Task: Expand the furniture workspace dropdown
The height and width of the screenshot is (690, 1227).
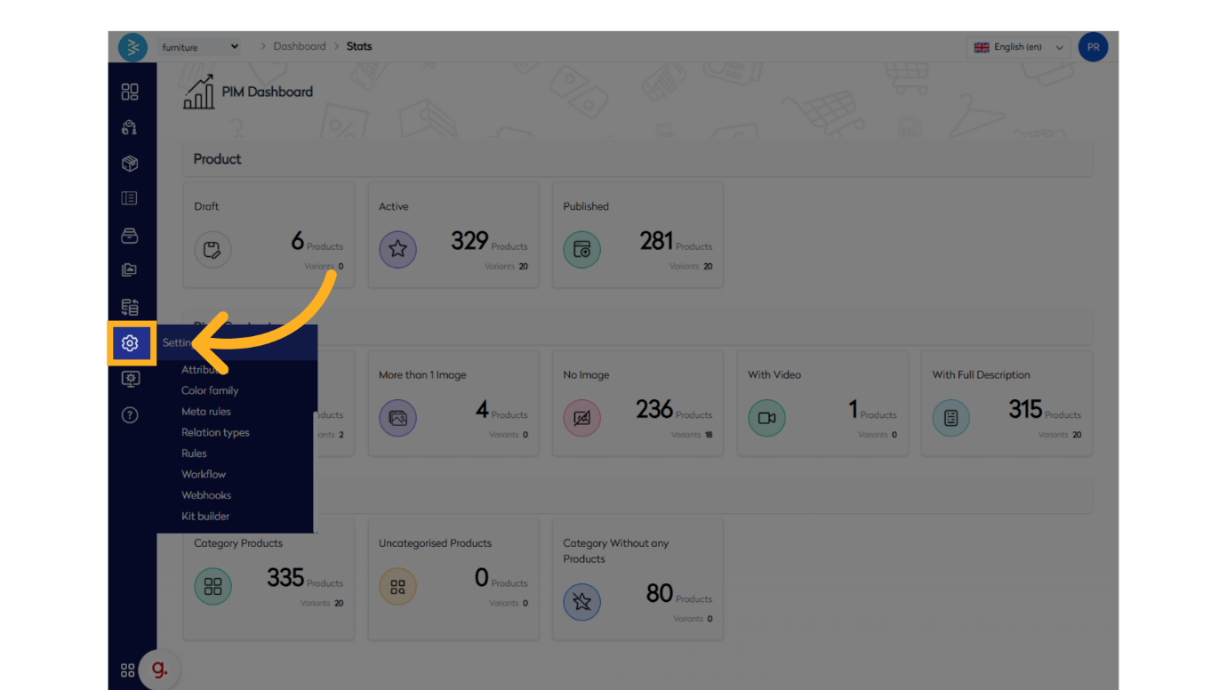Action: coord(200,47)
